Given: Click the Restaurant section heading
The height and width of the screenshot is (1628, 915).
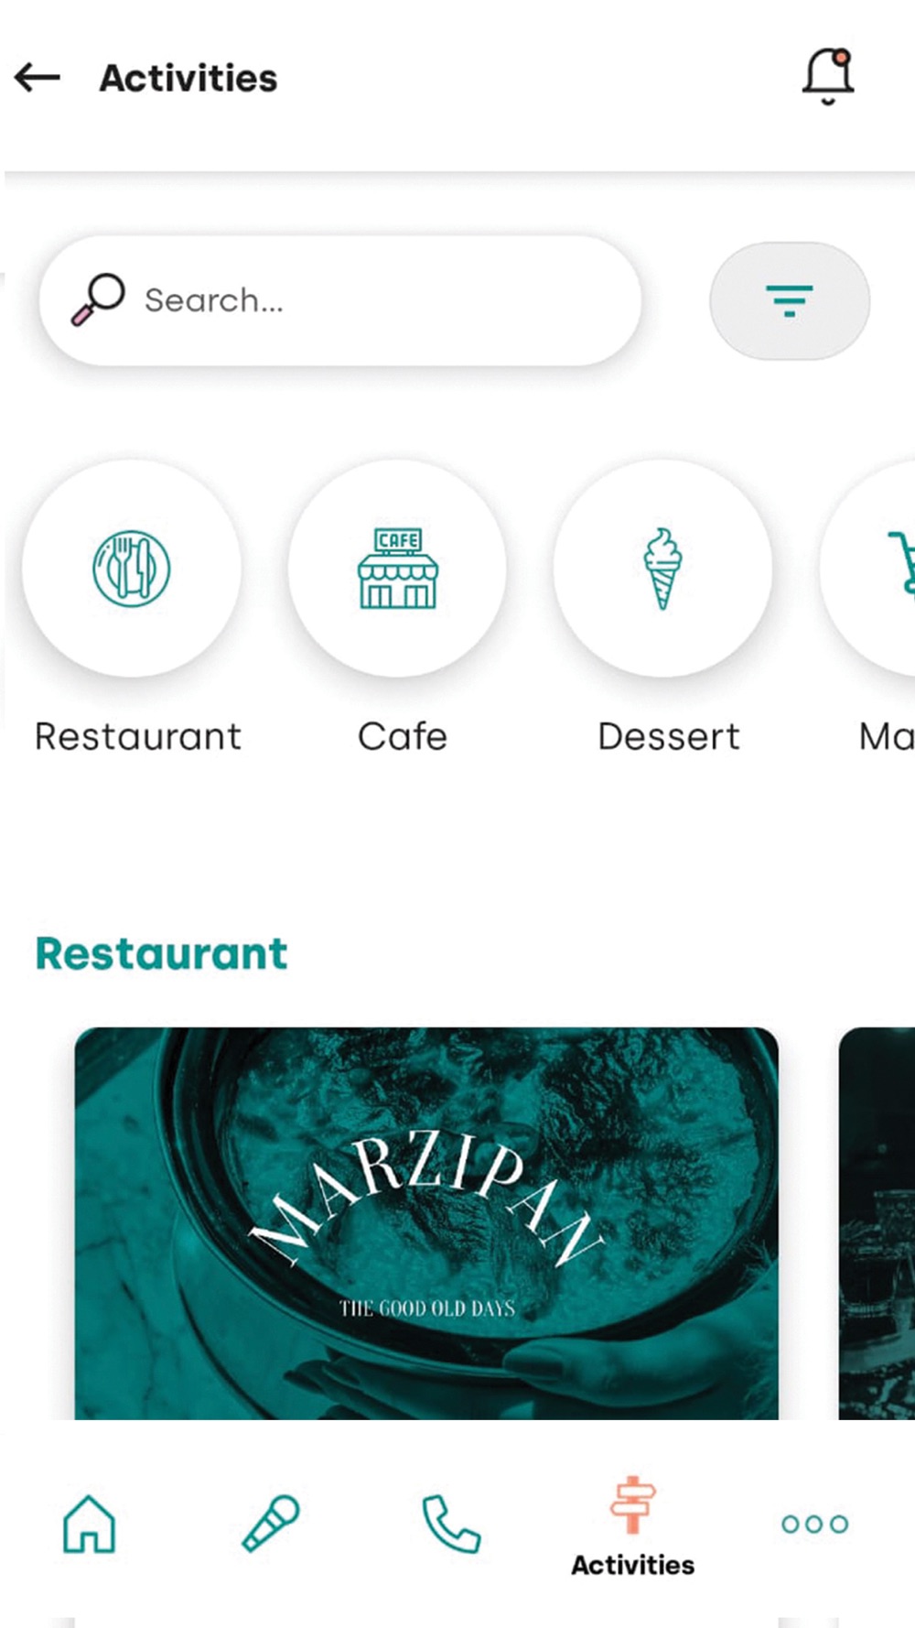Looking at the screenshot, I should [162, 953].
